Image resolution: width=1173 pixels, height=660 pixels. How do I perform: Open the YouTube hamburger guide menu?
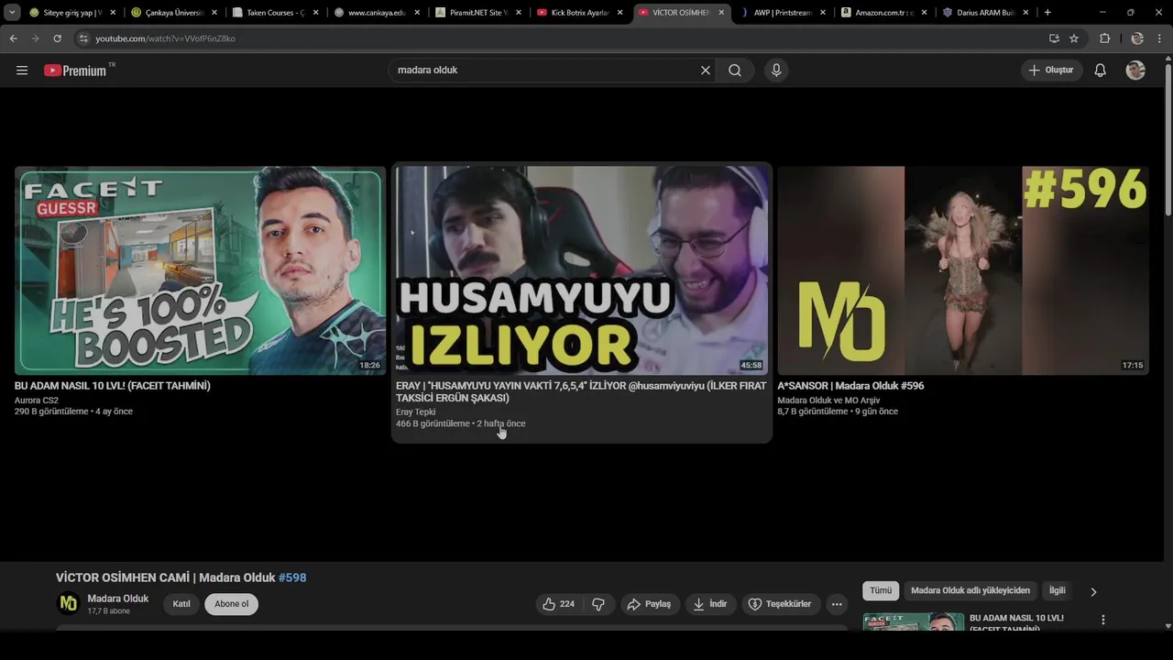pos(22,71)
